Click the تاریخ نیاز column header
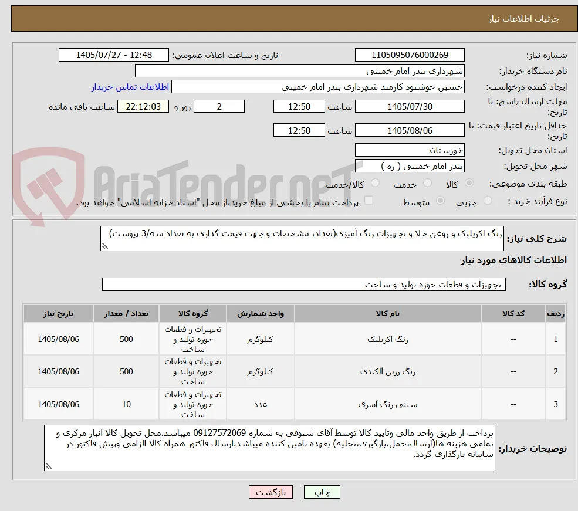 coord(58,313)
